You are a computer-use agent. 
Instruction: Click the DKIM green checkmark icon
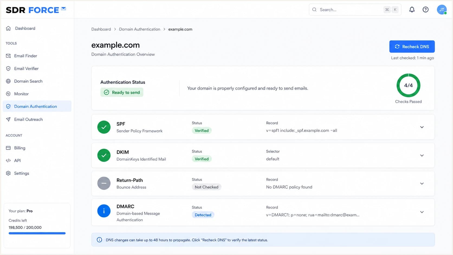(104, 155)
